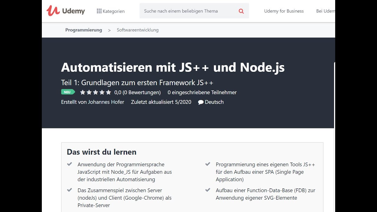Image resolution: width=377 pixels, height=212 pixels.
Task: Click the Udemy logo icon
Action: (x=53, y=11)
